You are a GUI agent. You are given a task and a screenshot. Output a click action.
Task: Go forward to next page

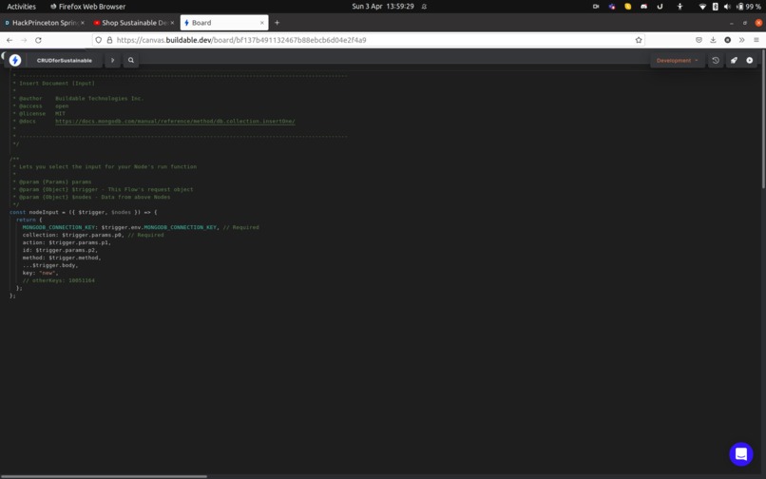click(24, 40)
